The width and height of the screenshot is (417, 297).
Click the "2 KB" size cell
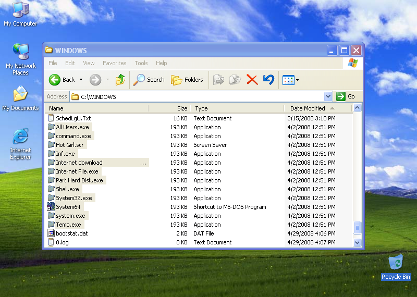(181, 233)
